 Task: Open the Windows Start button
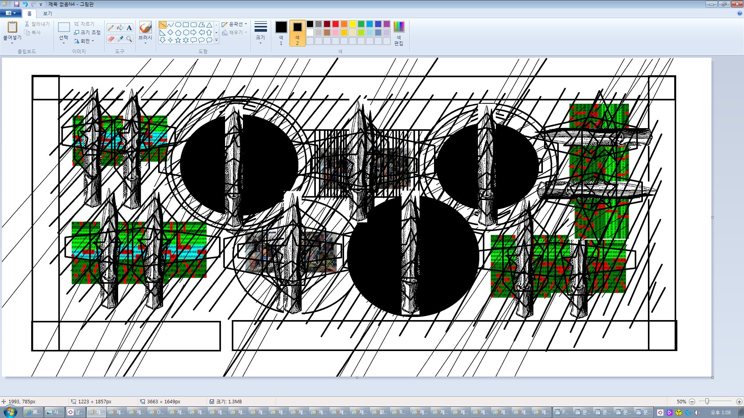click(10, 412)
